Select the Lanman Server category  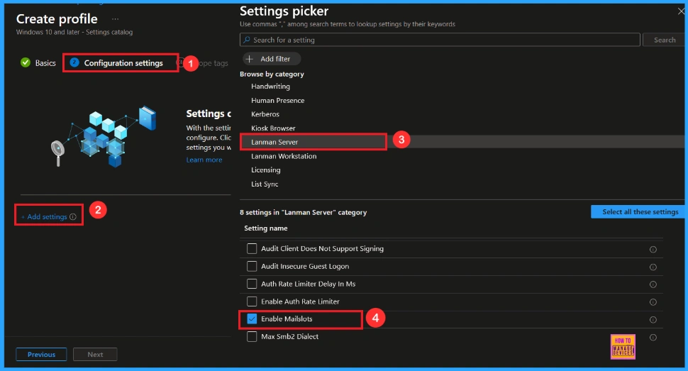pyautogui.click(x=274, y=142)
